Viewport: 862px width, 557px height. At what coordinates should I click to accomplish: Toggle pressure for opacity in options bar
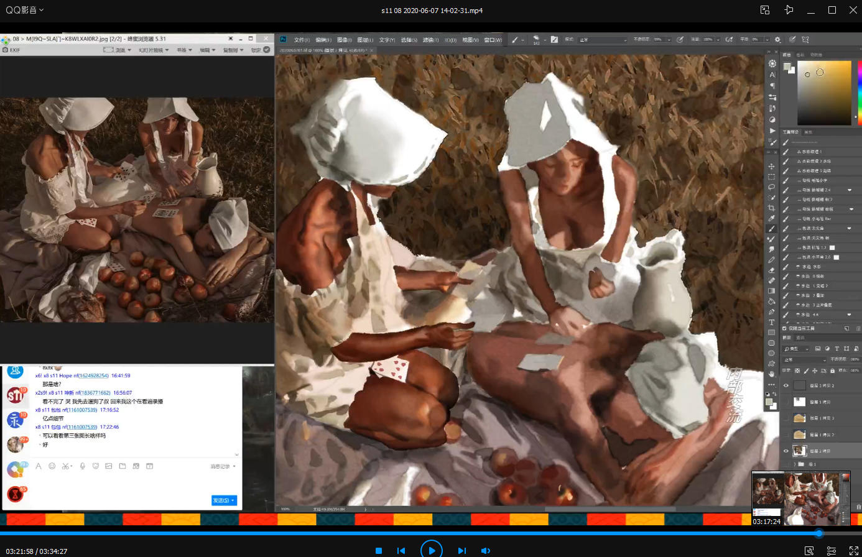click(x=680, y=39)
